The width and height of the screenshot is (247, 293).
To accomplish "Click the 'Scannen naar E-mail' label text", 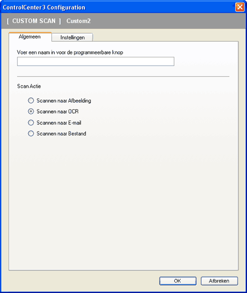I will click(59, 123).
